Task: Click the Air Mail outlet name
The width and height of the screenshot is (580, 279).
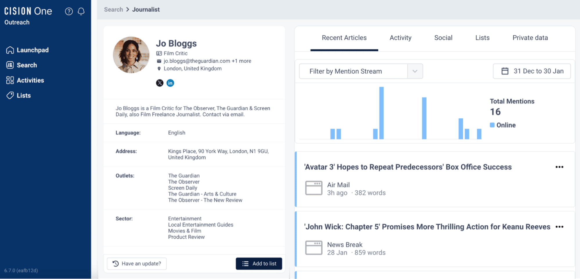Action: (x=338, y=185)
